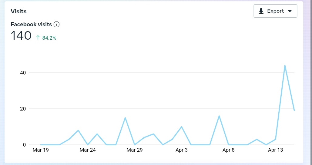Click the info icon beside Facebook visits

click(56, 25)
